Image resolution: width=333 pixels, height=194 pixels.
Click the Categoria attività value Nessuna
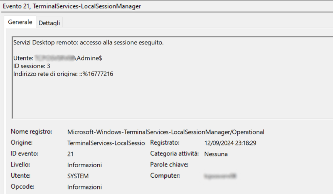pos(216,154)
